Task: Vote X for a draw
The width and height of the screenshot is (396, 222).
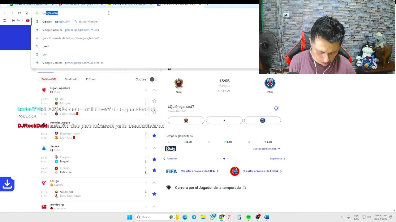Action: pyautogui.click(x=224, y=121)
